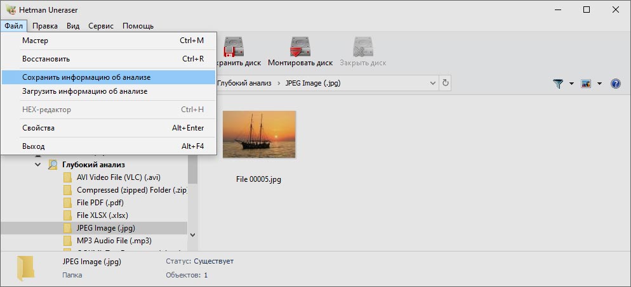Select MP3 Audio File (.mp3) folder

(x=114, y=241)
